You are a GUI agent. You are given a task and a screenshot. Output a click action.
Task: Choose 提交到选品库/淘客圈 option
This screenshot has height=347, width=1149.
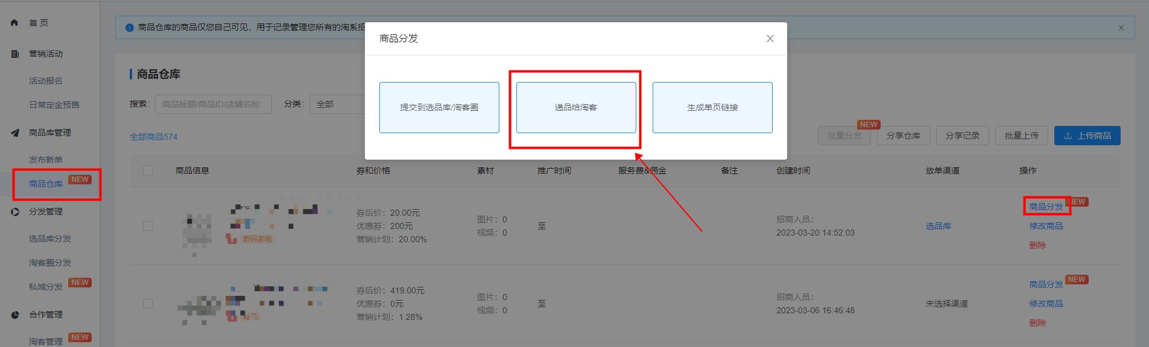pyautogui.click(x=439, y=108)
